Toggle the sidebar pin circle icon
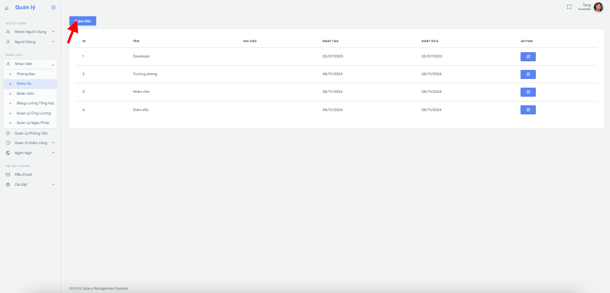 pyautogui.click(x=53, y=7)
